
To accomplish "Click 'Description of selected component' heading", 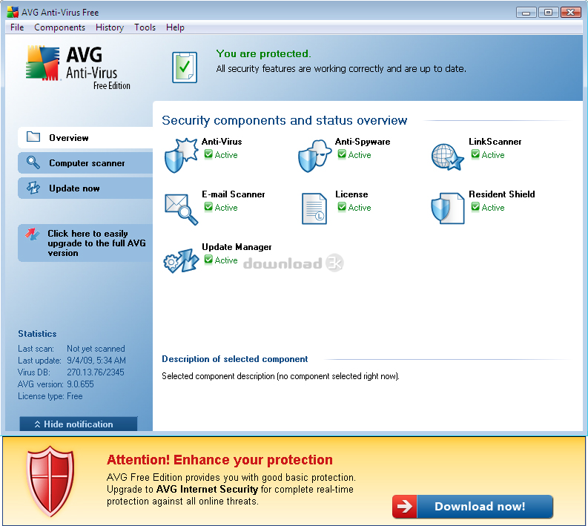I will point(235,359).
